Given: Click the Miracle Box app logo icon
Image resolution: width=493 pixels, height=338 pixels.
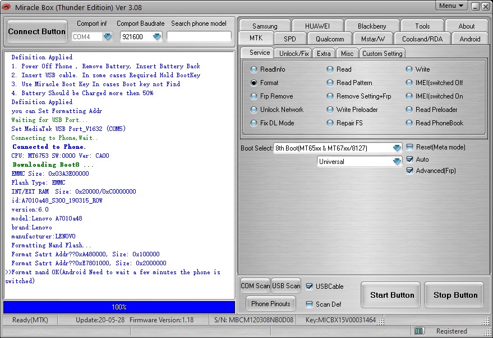Looking at the screenshot, I should tap(6, 7).
